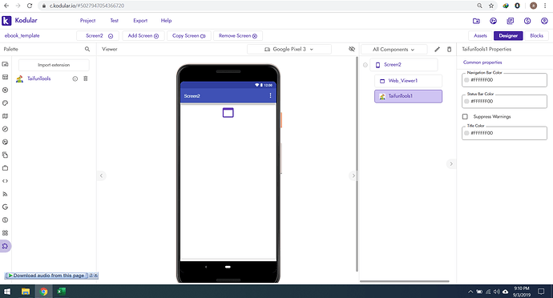553x298 pixels.
Task: Select the Web Viewer component in phone preview
Action: tap(228, 112)
